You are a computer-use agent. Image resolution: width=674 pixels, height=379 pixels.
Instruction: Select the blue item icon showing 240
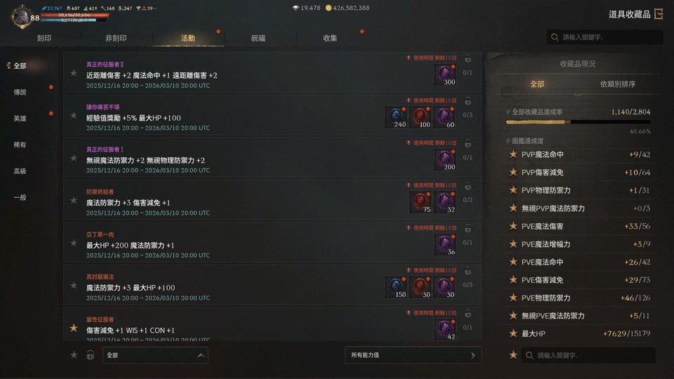[x=396, y=117]
